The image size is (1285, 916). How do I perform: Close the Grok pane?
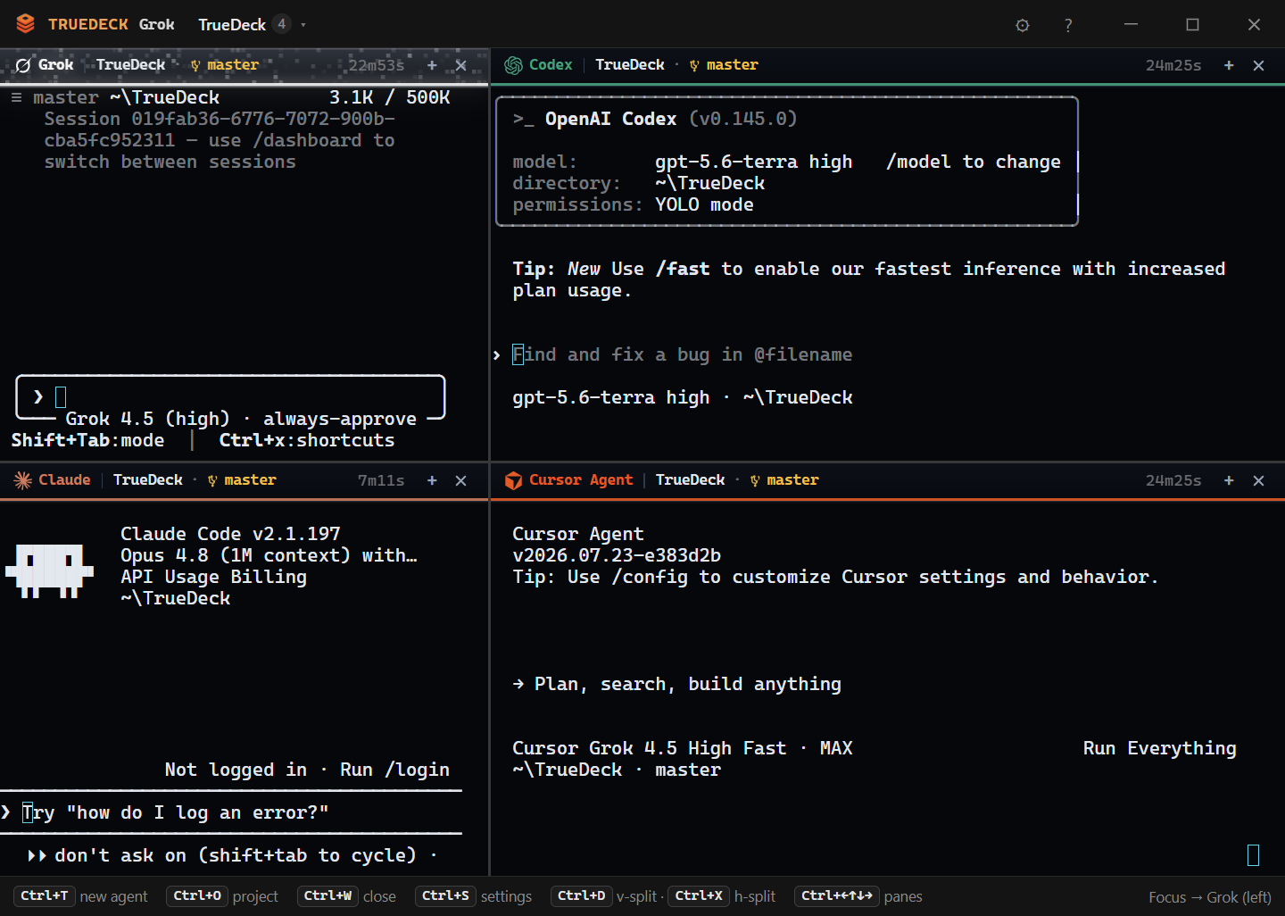coord(461,65)
